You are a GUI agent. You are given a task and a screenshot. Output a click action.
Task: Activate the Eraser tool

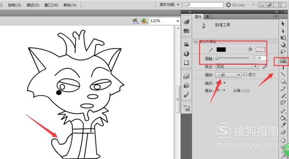283,132
